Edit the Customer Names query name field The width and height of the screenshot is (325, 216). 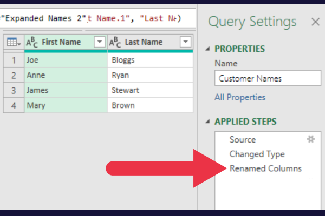pos(268,78)
